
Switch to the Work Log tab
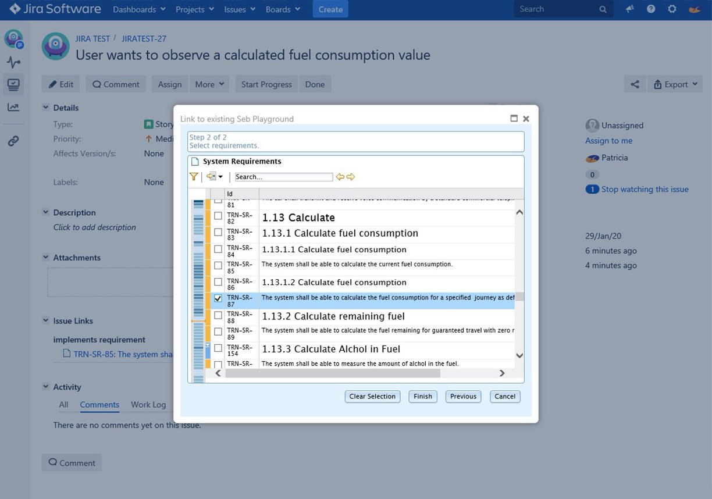(148, 404)
